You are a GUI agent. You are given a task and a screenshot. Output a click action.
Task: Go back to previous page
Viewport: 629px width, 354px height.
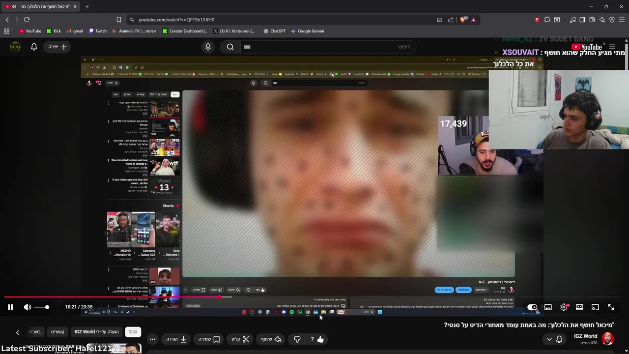click(x=7, y=20)
